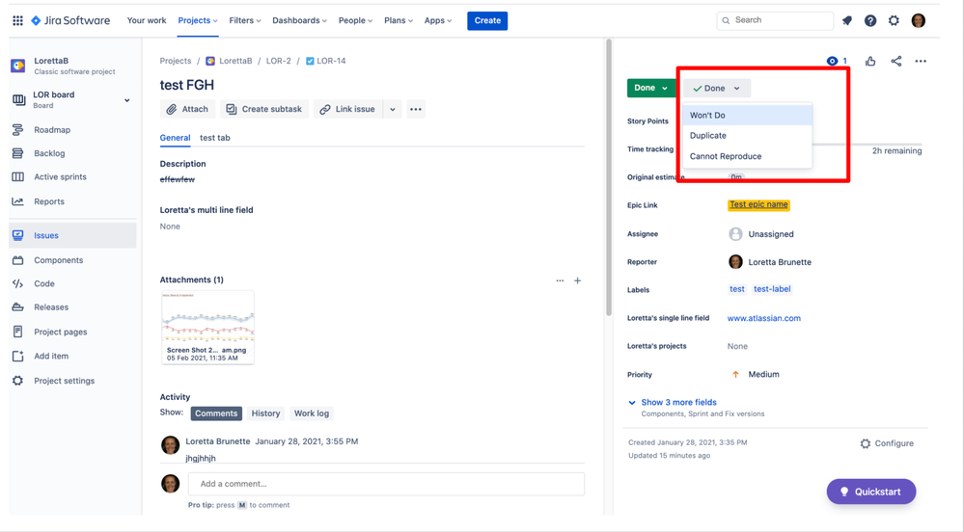
Task: Click the test-label label
Action: 772,289
